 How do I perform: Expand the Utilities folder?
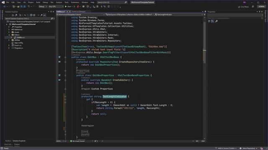(x=9, y=40)
